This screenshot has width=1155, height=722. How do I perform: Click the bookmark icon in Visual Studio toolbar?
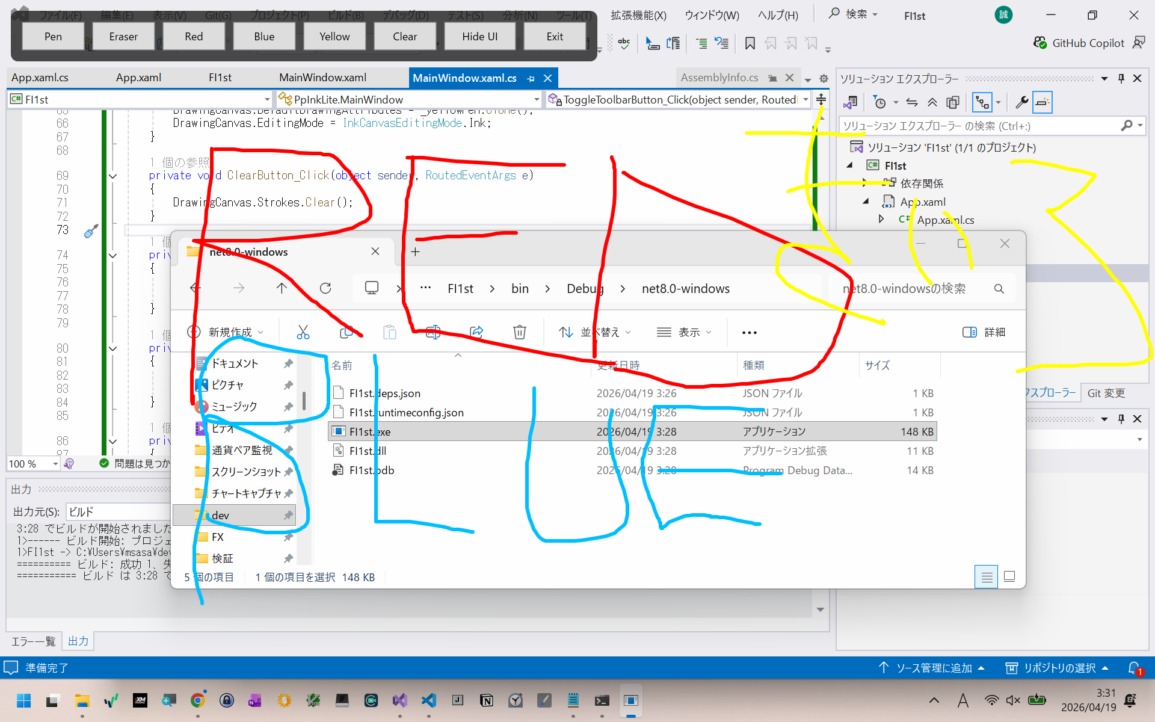pyautogui.click(x=750, y=43)
